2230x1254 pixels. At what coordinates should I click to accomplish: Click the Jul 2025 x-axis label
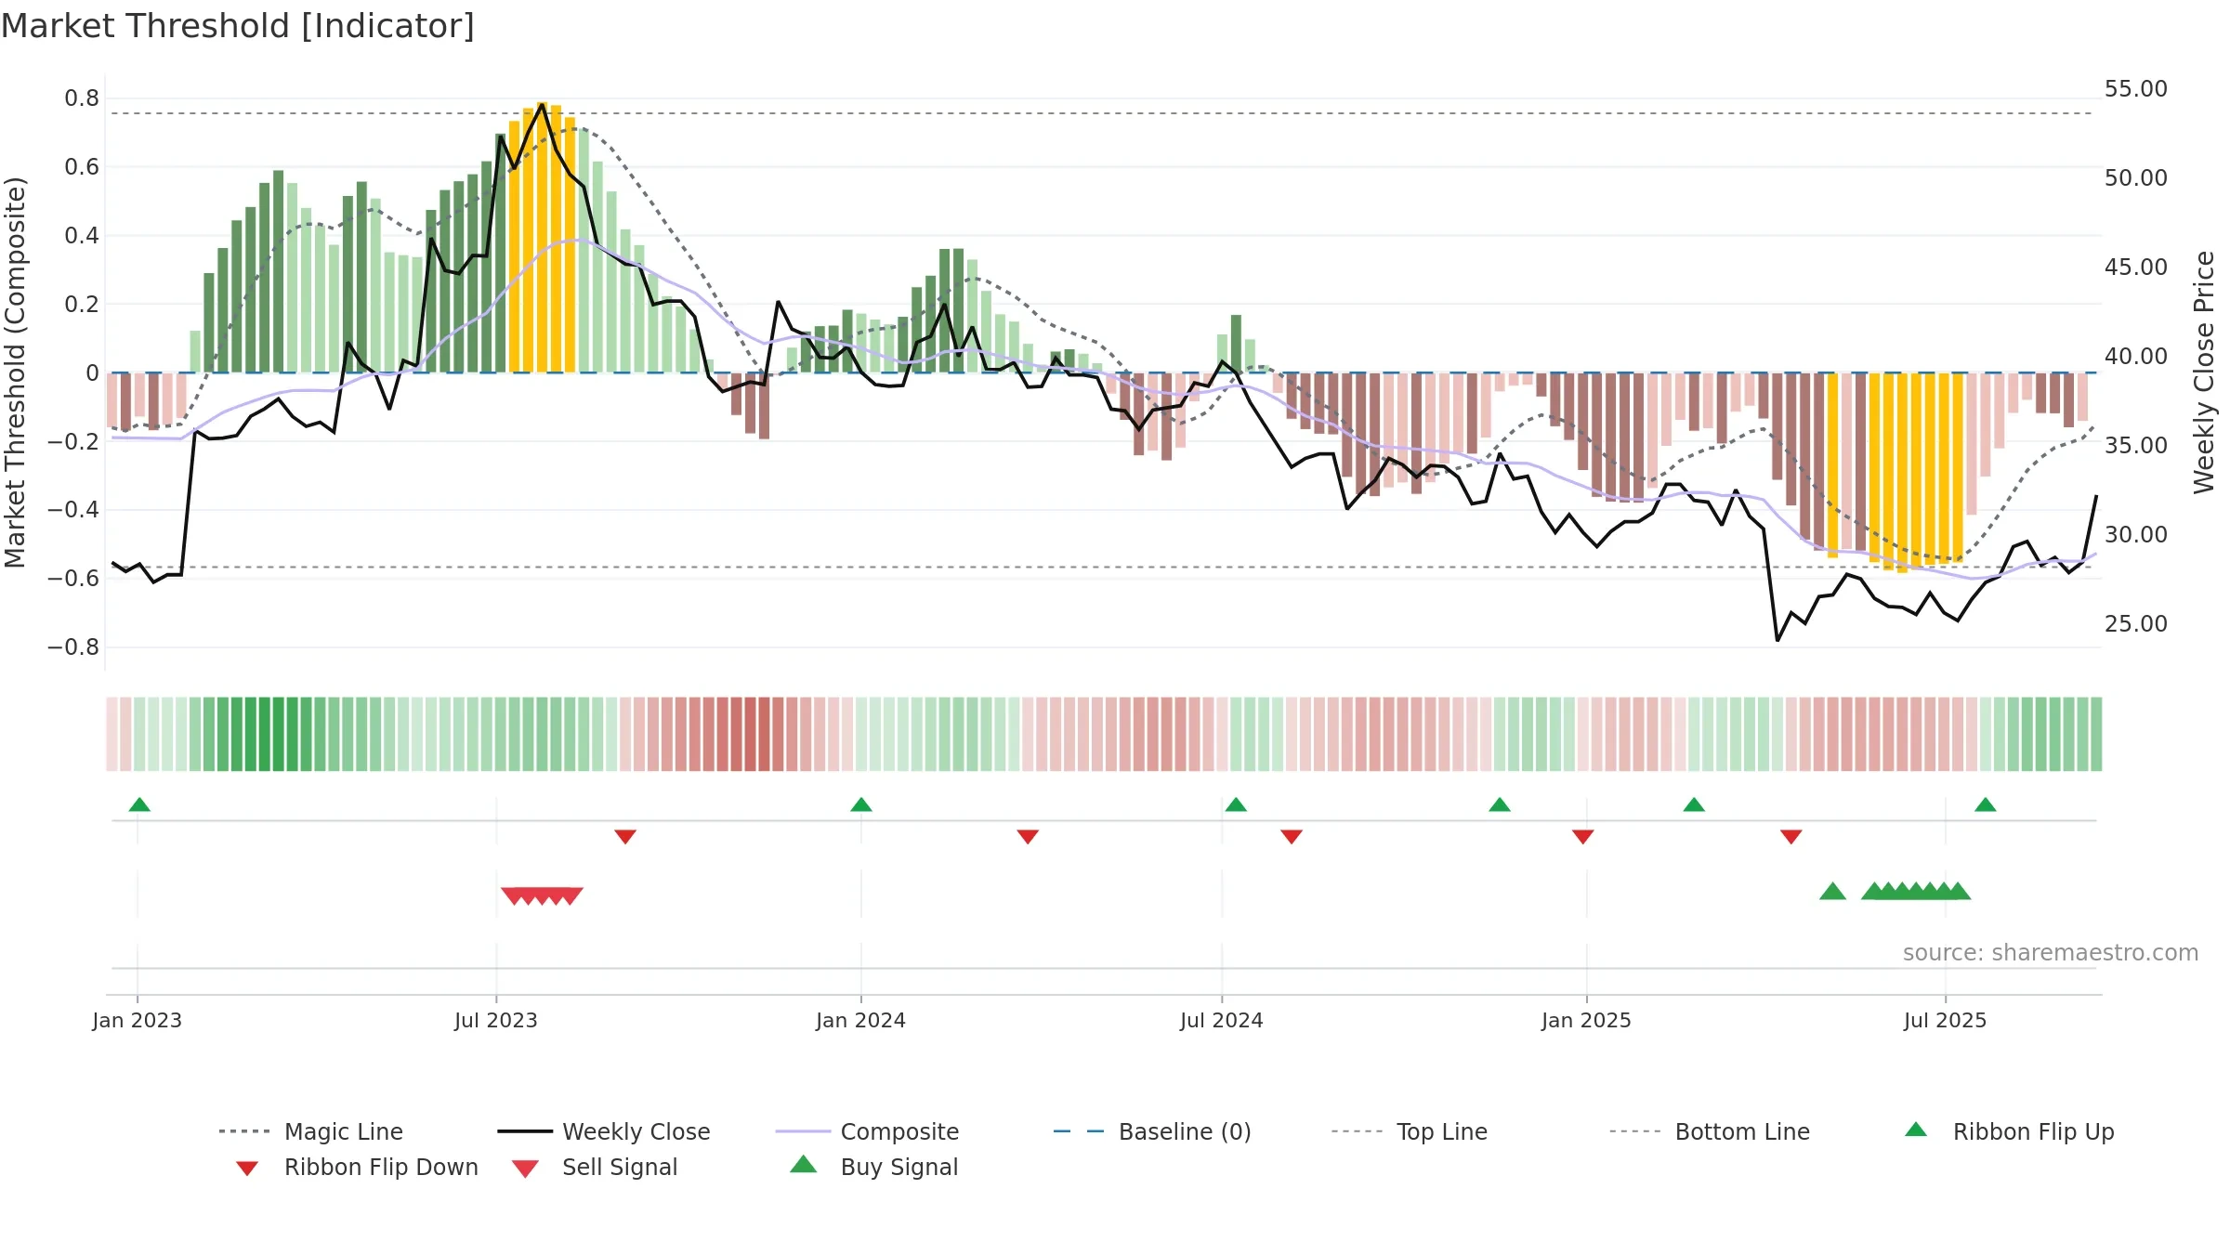click(1946, 1020)
